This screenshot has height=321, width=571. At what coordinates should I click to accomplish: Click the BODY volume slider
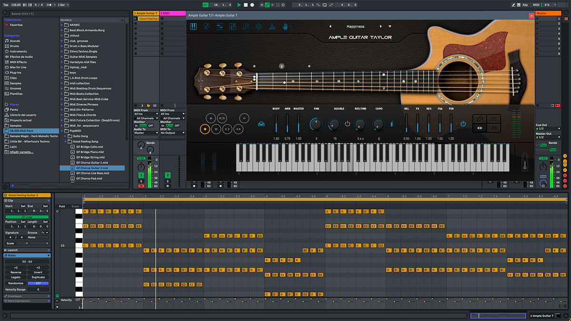coord(276,123)
